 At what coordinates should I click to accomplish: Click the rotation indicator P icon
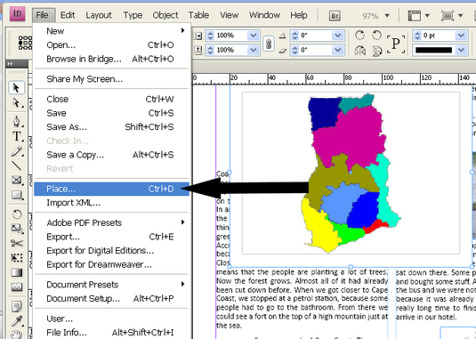tap(396, 44)
